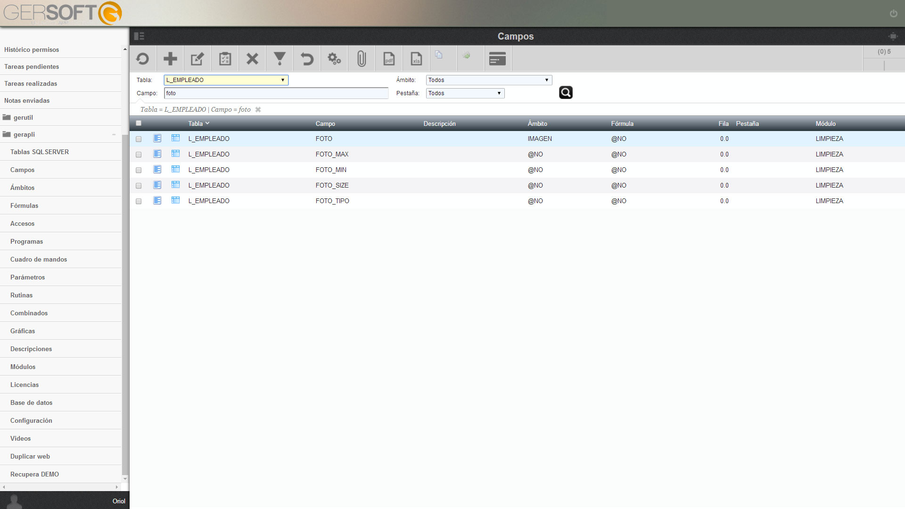Select the FOTO_TIPO field cell
The image size is (905, 509).
[x=332, y=201]
